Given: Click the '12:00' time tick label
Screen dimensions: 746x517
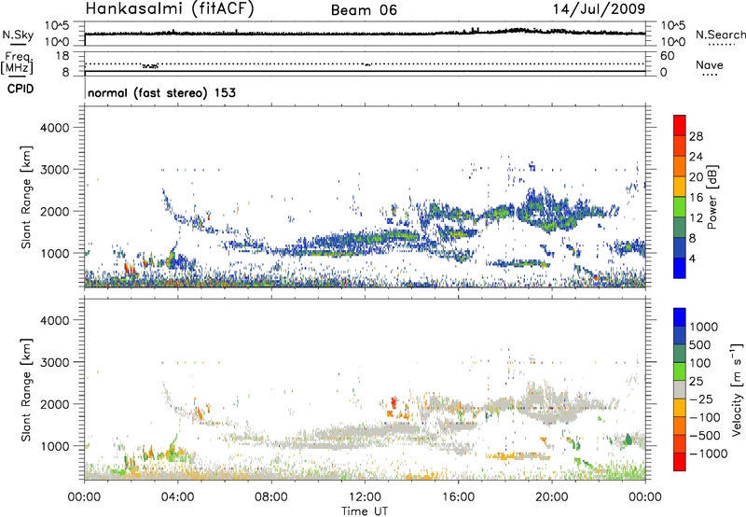Looking at the screenshot, I should click(365, 497).
